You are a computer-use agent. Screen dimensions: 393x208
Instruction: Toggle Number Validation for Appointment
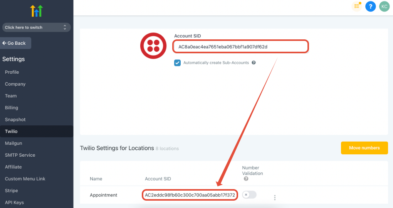tap(249, 195)
